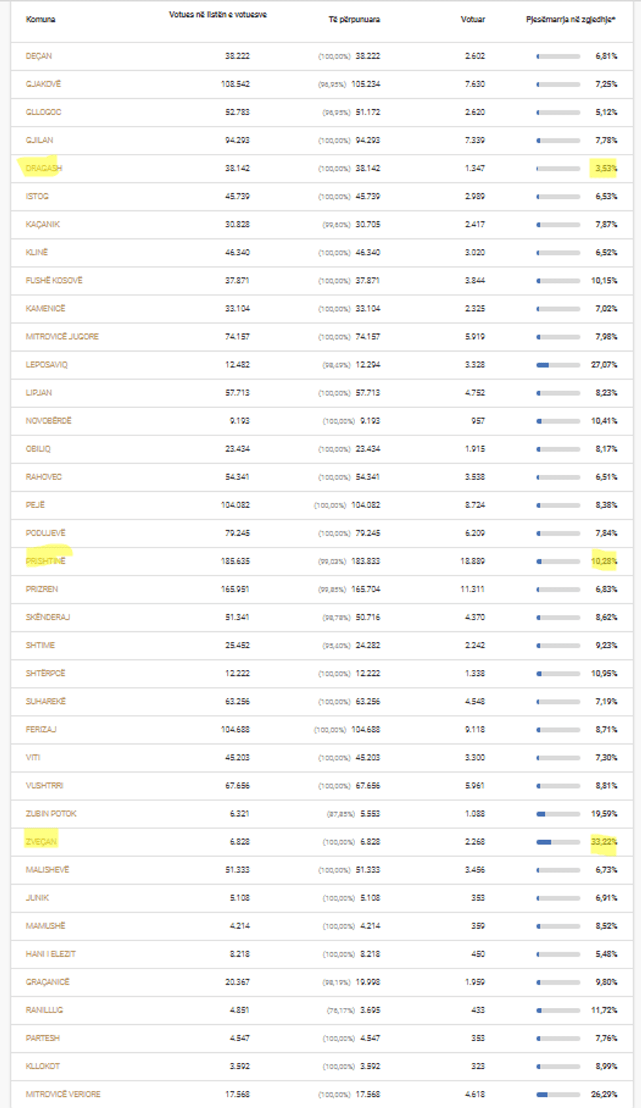
Task: Click the Leposaviq turnout progress bar
Action: [x=558, y=365]
